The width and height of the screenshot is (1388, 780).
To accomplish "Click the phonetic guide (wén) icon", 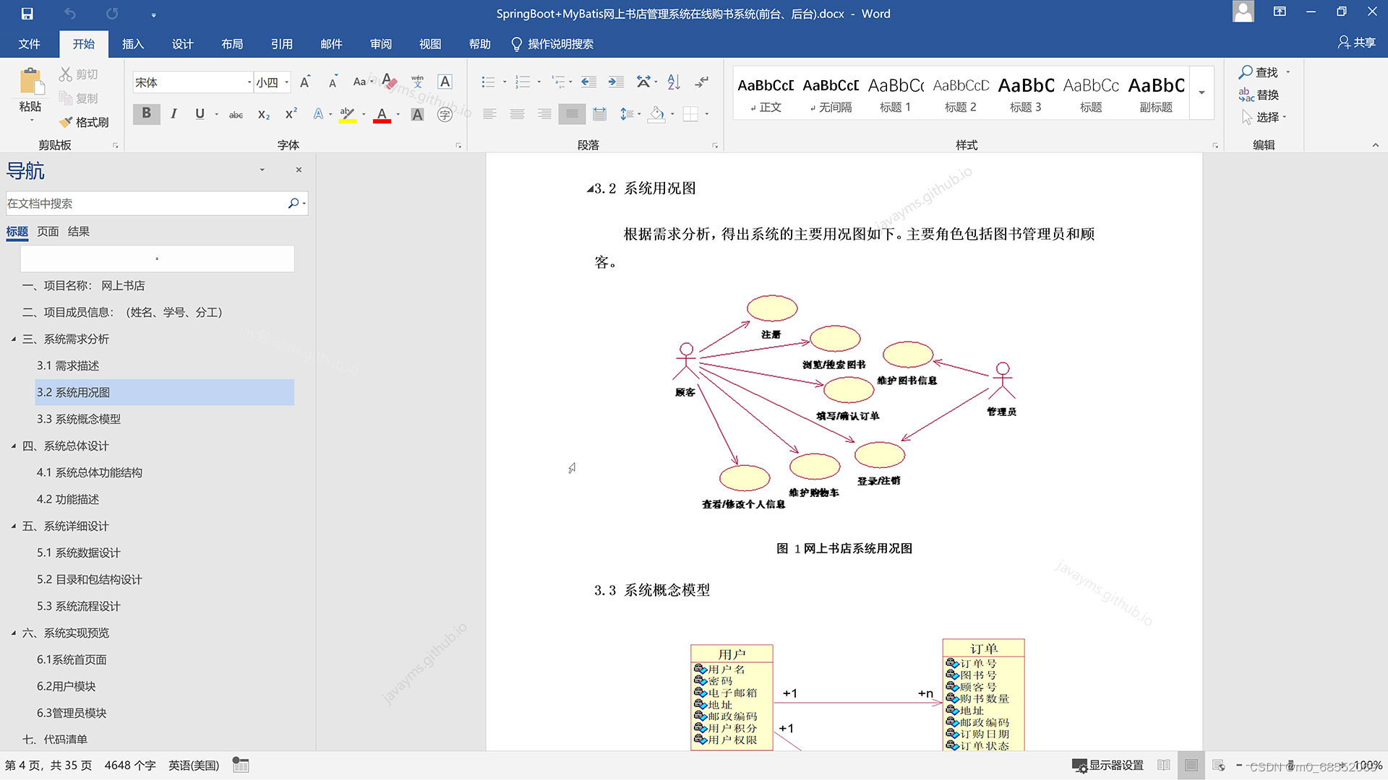I will [x=417, y=82].
